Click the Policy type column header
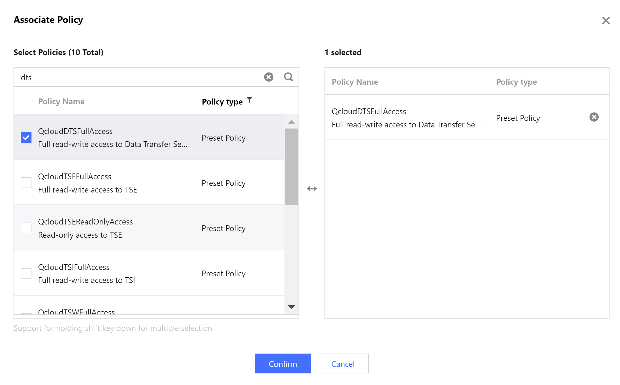 222,102
